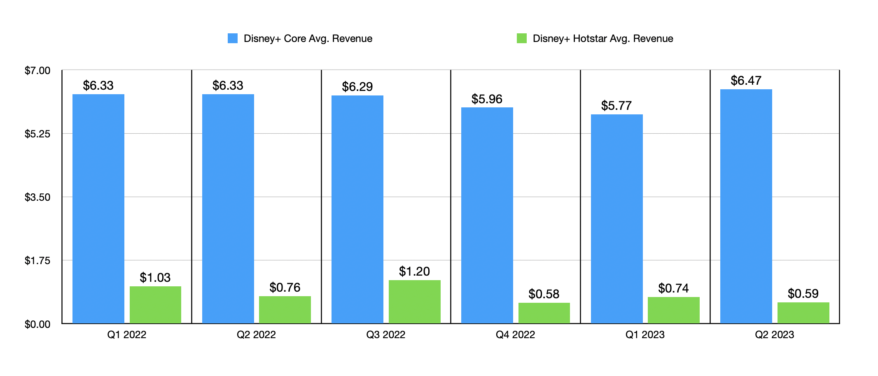Click the green Hotstar bar for Q1 2022
This screenshot has height=376, width=878.
pyautogui.click(x=155, y=305)
